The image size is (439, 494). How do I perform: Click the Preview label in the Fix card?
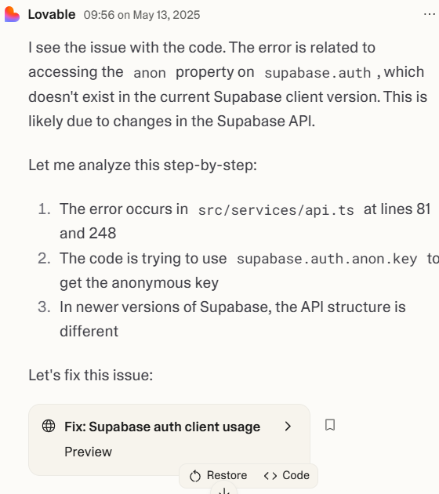(x=88, y=452)
